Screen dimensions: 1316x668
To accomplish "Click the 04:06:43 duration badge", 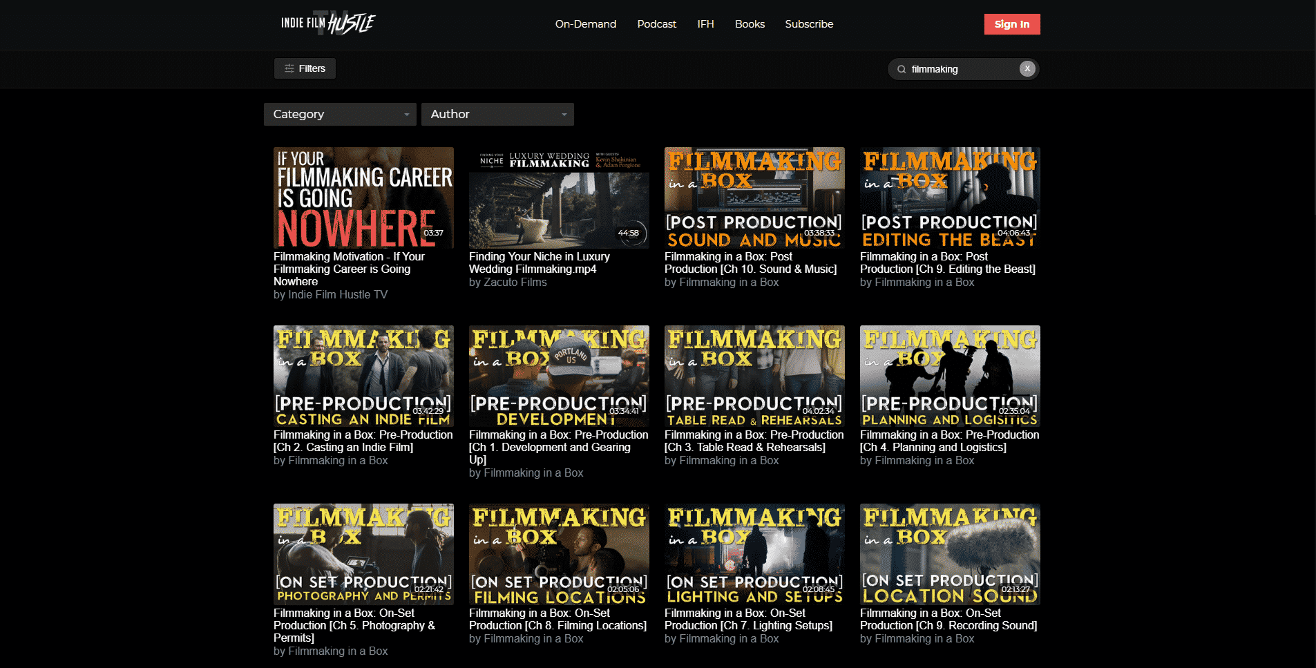I will pos(1014,233).
